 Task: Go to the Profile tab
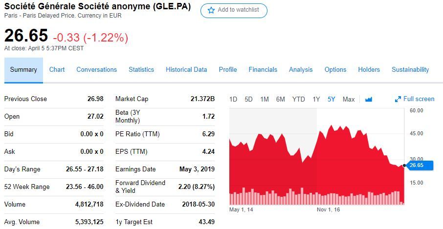(x=228, y=70)
